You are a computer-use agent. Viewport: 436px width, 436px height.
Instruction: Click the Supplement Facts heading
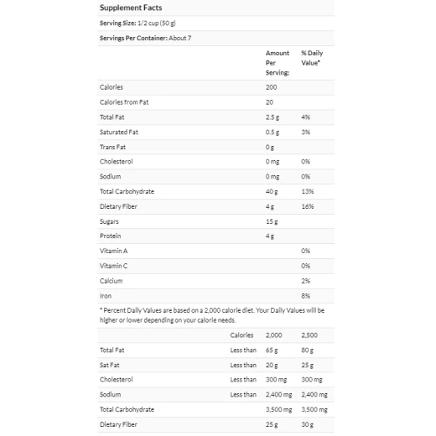tap(131, 8)
